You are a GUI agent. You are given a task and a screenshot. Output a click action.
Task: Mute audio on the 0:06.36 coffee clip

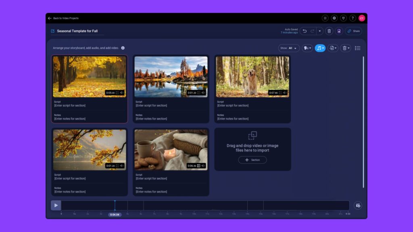(203, 166)
